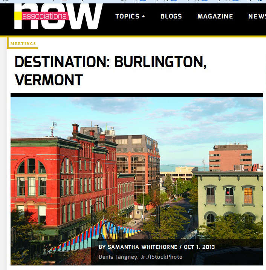
Task: Open the NEWS navigation item
Action: point(257,16)
